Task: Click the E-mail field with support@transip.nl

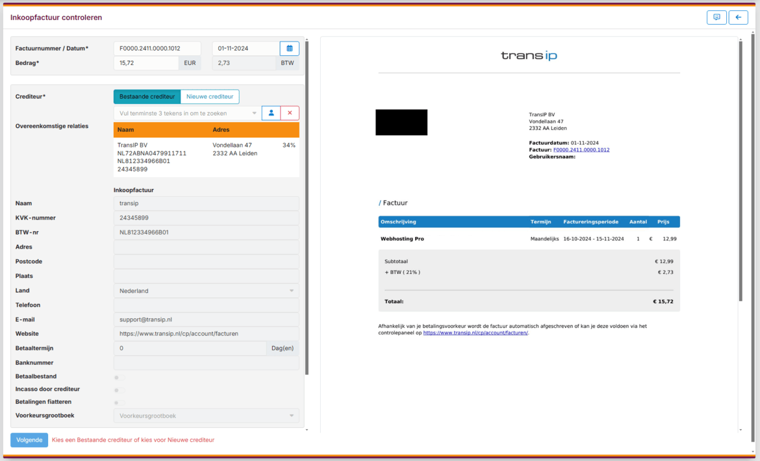Action: 206,319
